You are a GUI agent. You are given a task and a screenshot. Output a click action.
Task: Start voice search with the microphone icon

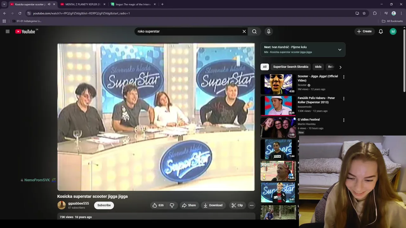point(269,31)
